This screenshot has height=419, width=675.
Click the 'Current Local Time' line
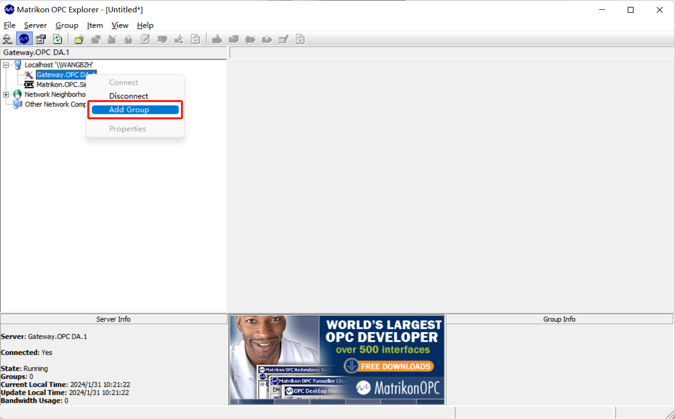point(66,384)
